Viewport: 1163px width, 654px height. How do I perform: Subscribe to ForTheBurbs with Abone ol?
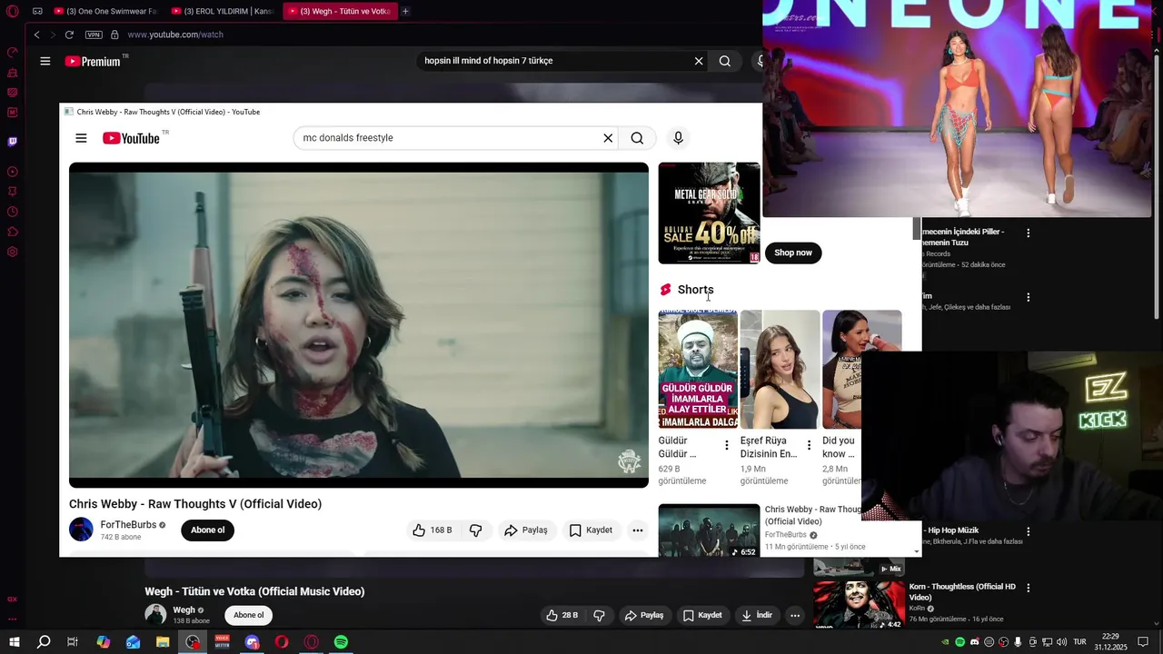click(207, 530)
